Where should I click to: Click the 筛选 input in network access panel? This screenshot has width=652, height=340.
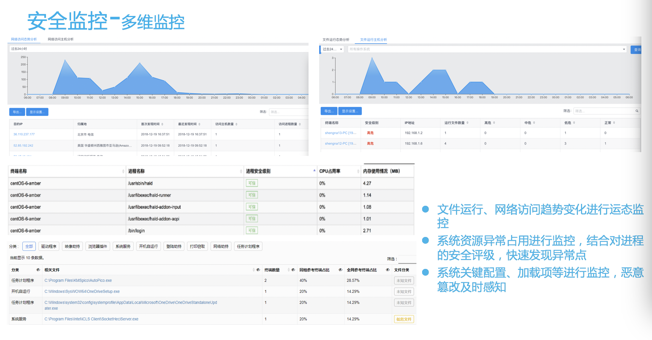(288, 112)
